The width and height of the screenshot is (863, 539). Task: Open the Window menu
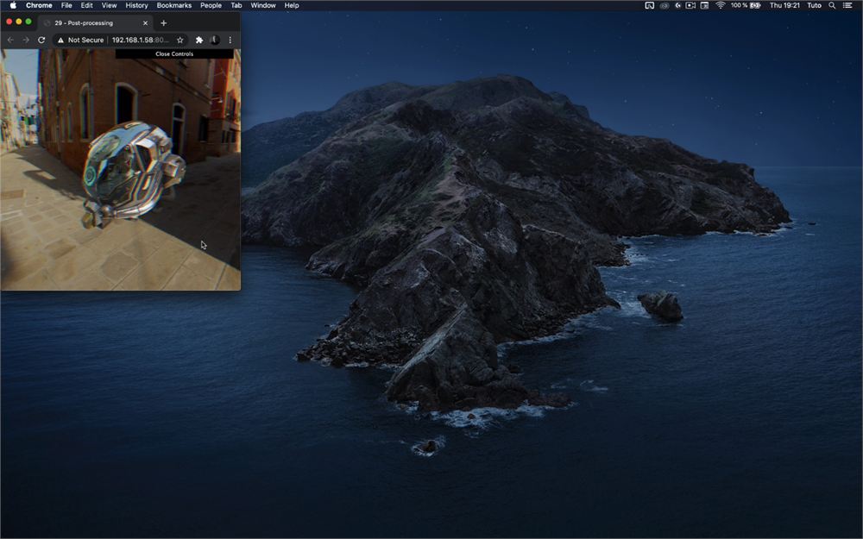(263, 5)
